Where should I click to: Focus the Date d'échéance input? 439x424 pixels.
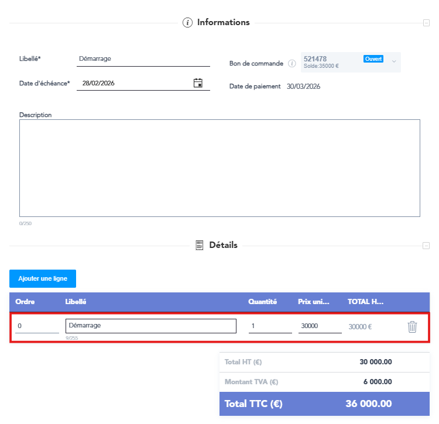pyautogui.click(x=135, y=84)
